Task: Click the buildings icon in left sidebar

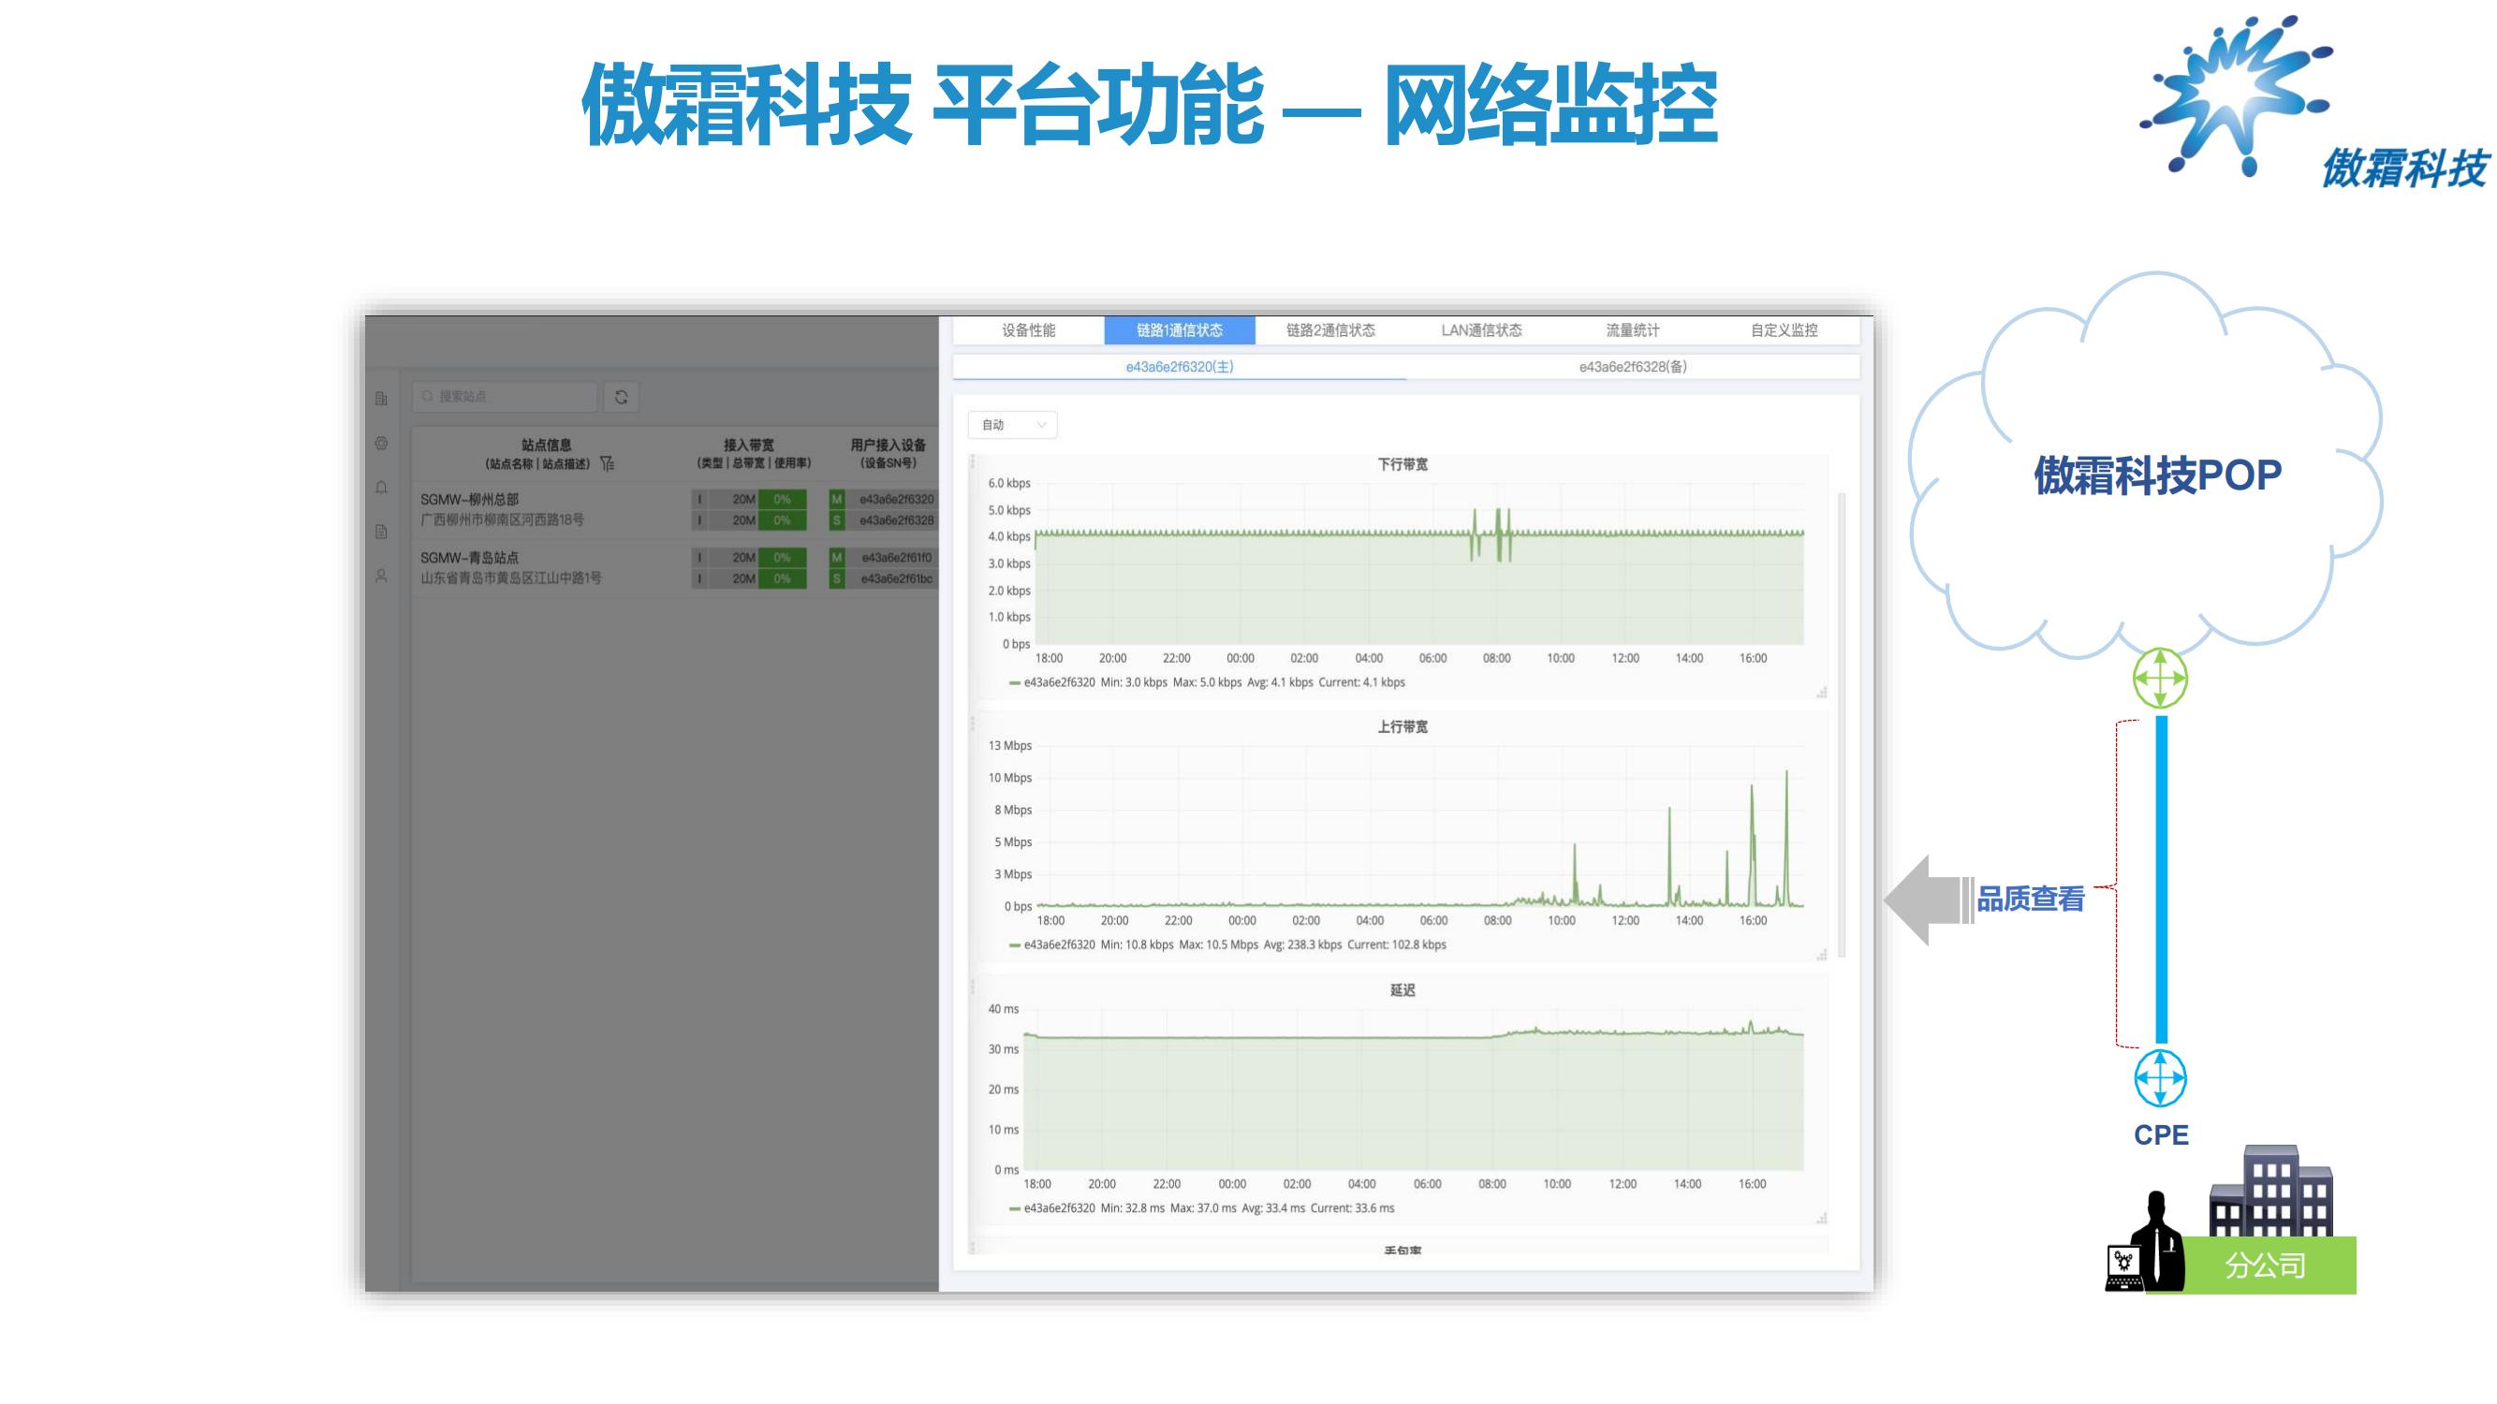Action: pyautogui.click(x=381, y=398)
